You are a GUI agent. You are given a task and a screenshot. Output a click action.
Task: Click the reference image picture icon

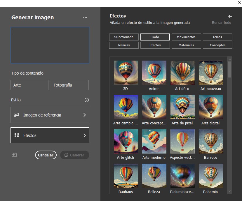(17, 115)
